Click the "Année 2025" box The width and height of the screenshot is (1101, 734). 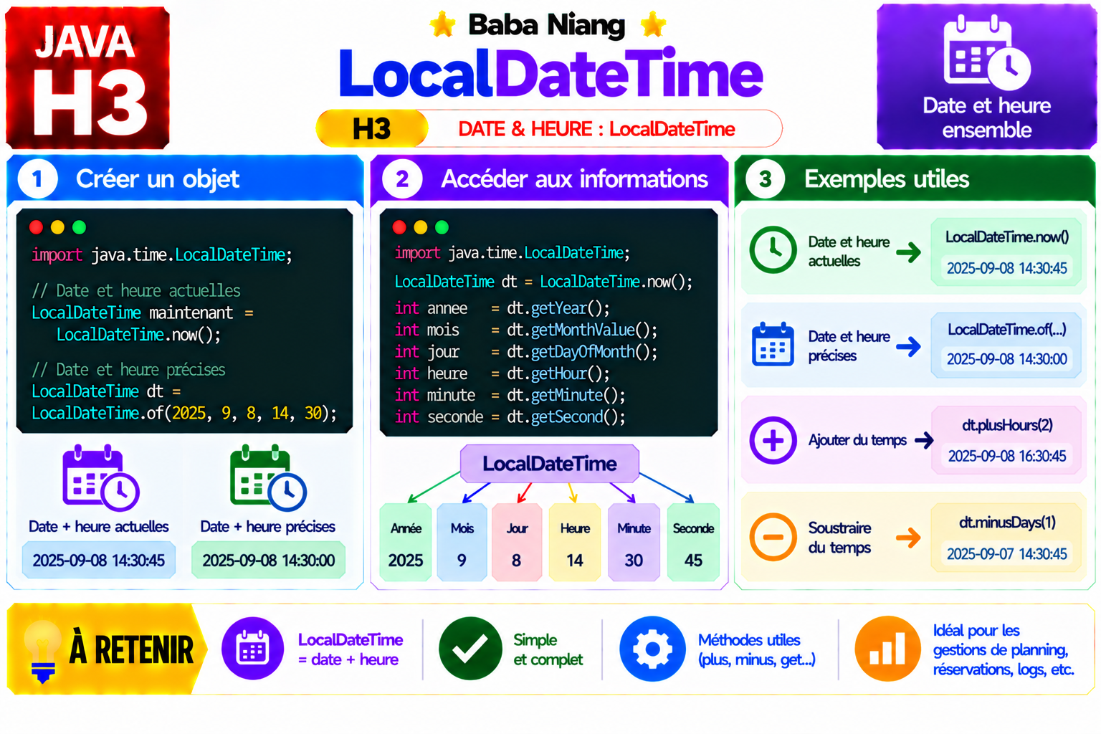[x=406, y=543]
